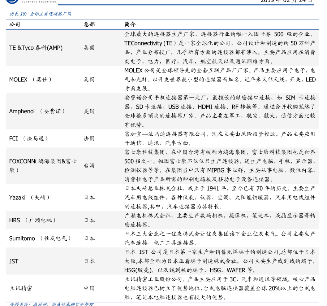The height and width of the screenshot is (306, 327).
Task: Click 中国 in the 立讯精密 row
Action: (x=89, y=288)
